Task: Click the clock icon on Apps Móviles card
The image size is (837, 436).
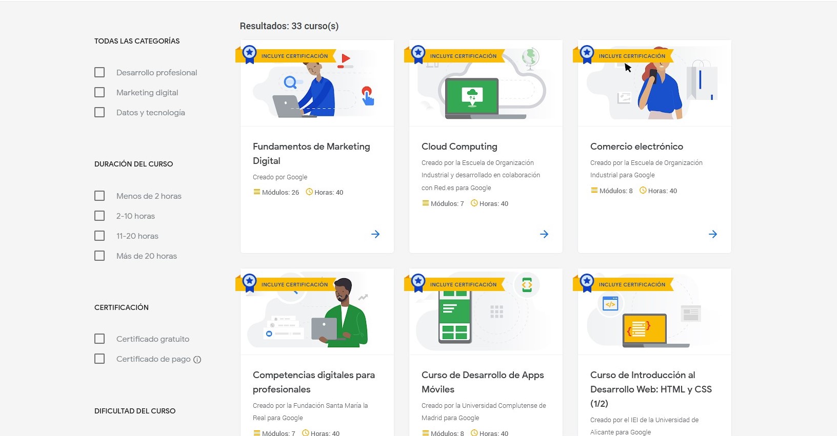Action: 474,433
